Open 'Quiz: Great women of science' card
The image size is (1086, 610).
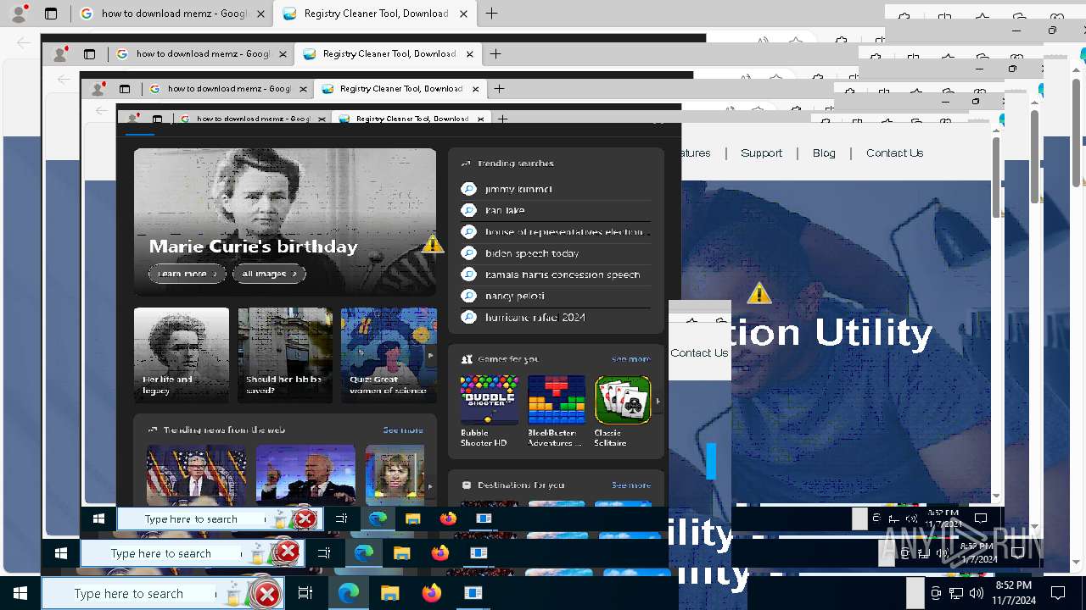pyautogui.click(x=389, y=355)
